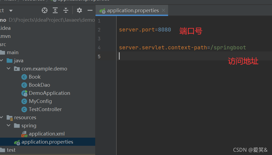Select application.properties in the project tree

[x=47, y=142]
